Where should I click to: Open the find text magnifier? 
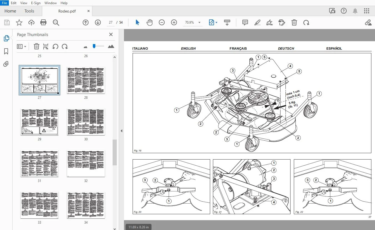(56, 22)
